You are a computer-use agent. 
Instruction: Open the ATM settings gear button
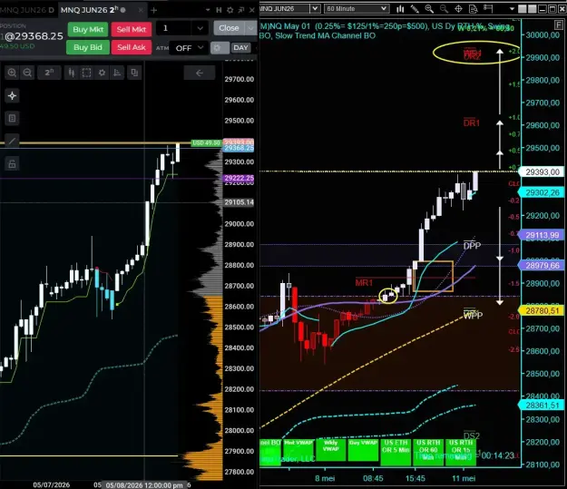[x=220, y=48]
